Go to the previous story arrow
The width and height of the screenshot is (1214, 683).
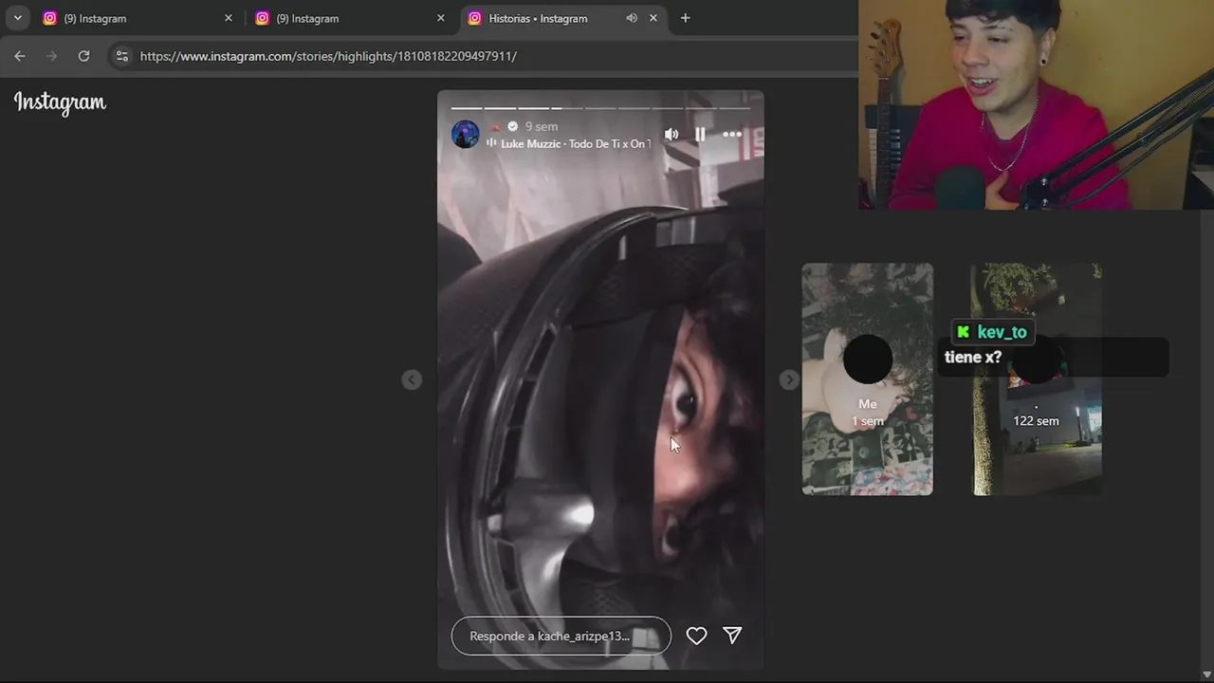point(412,379)
